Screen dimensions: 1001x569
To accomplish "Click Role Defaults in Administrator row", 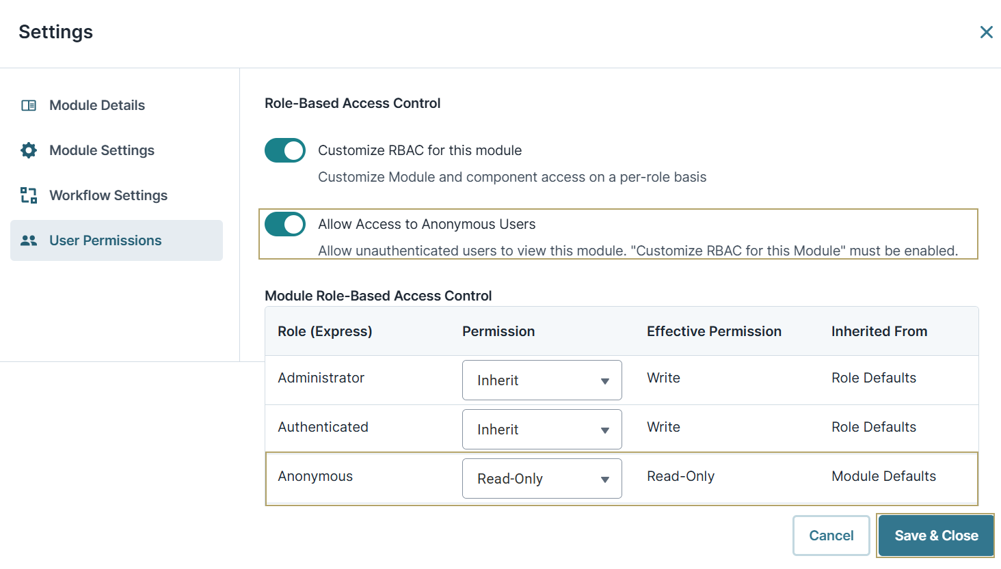I will [874, 378].
